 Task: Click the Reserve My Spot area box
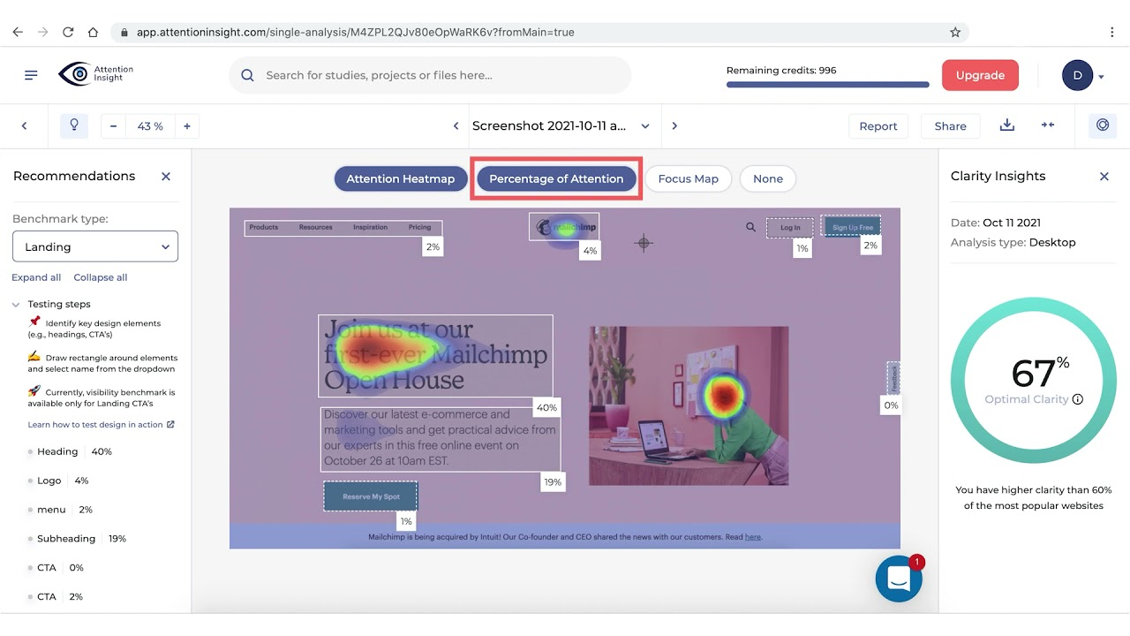click(370, 496)
